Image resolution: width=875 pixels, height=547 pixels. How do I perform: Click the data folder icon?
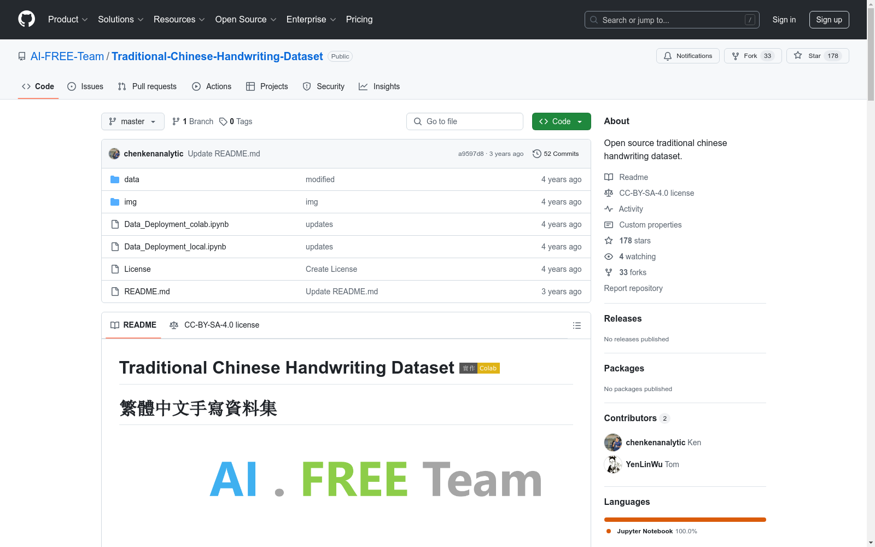point(115,179)
